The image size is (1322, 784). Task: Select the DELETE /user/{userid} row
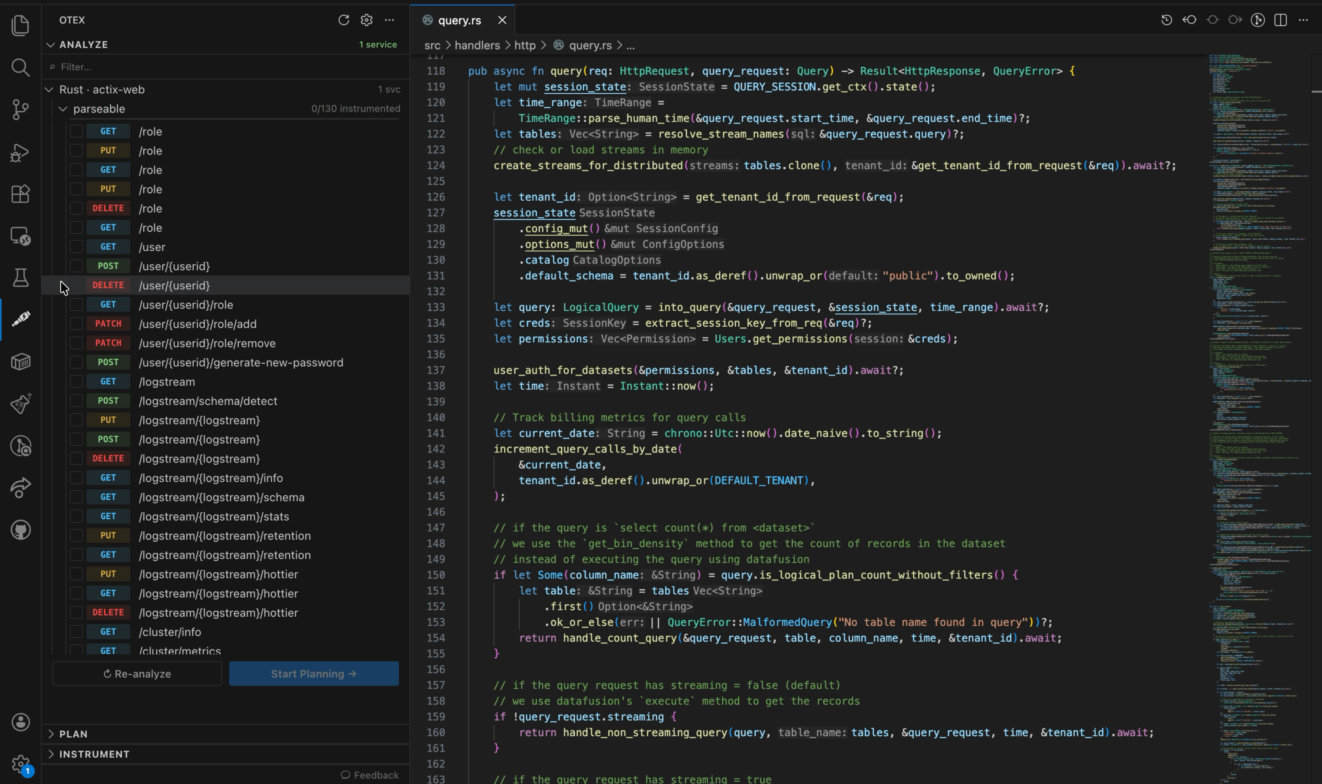point(226,285)
